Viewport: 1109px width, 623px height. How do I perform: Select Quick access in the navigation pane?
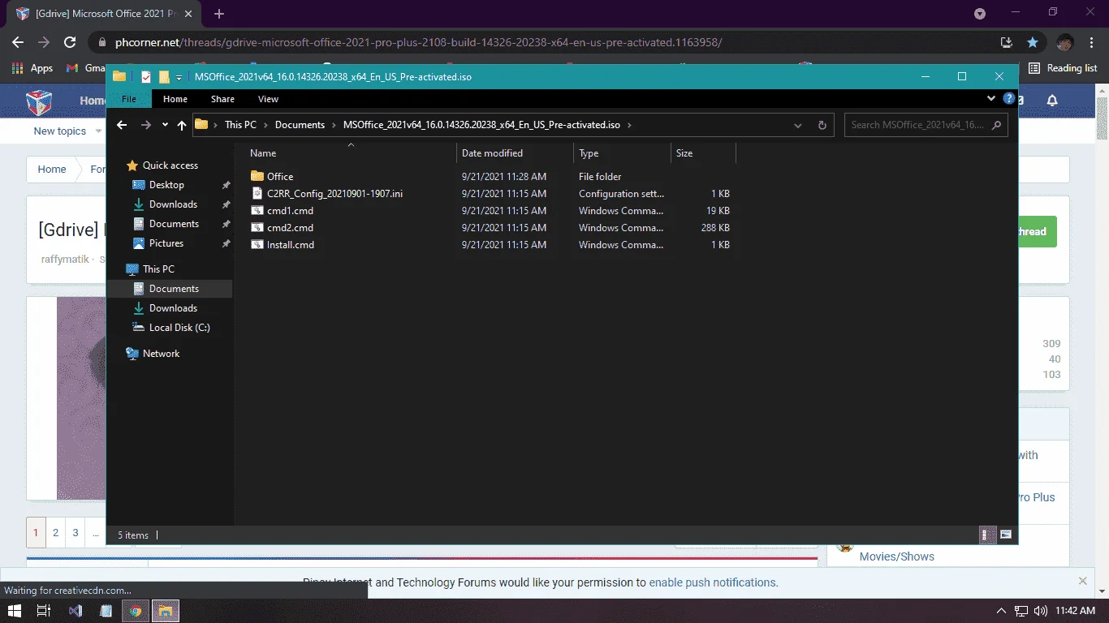point(170,165)
